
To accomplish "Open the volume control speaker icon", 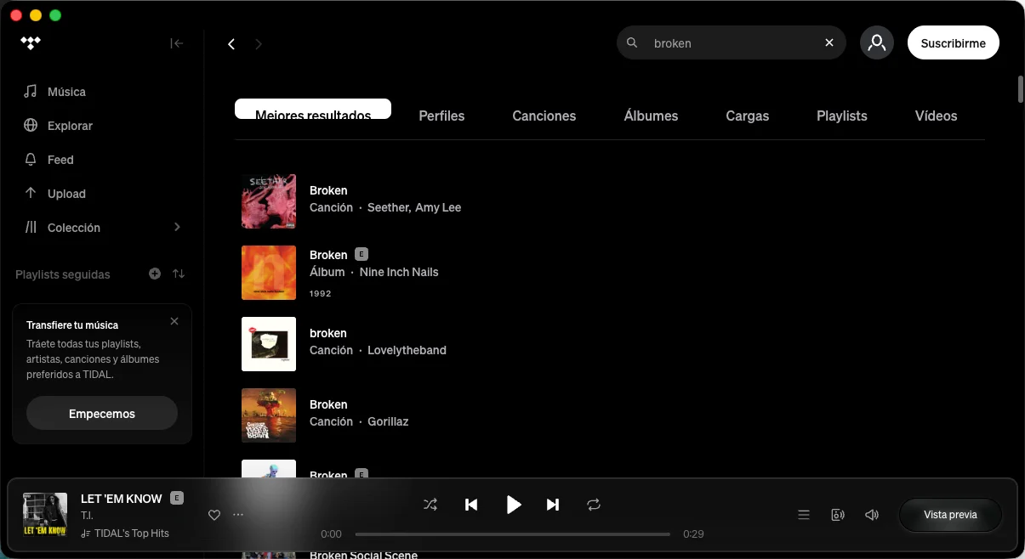I will coord(871,514).
